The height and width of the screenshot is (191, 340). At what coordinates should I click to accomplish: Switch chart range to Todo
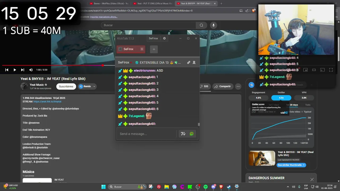308,105
